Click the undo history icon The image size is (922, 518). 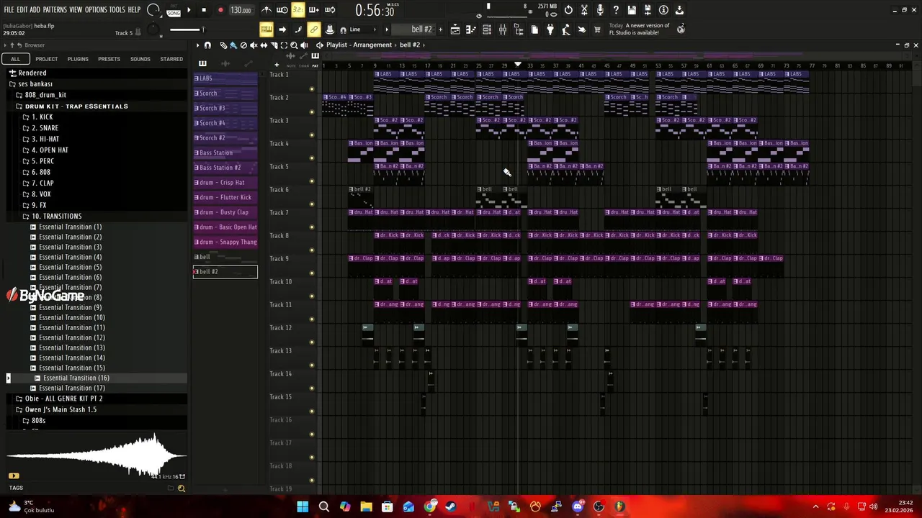pyautogui.click(x=568, y=10)
